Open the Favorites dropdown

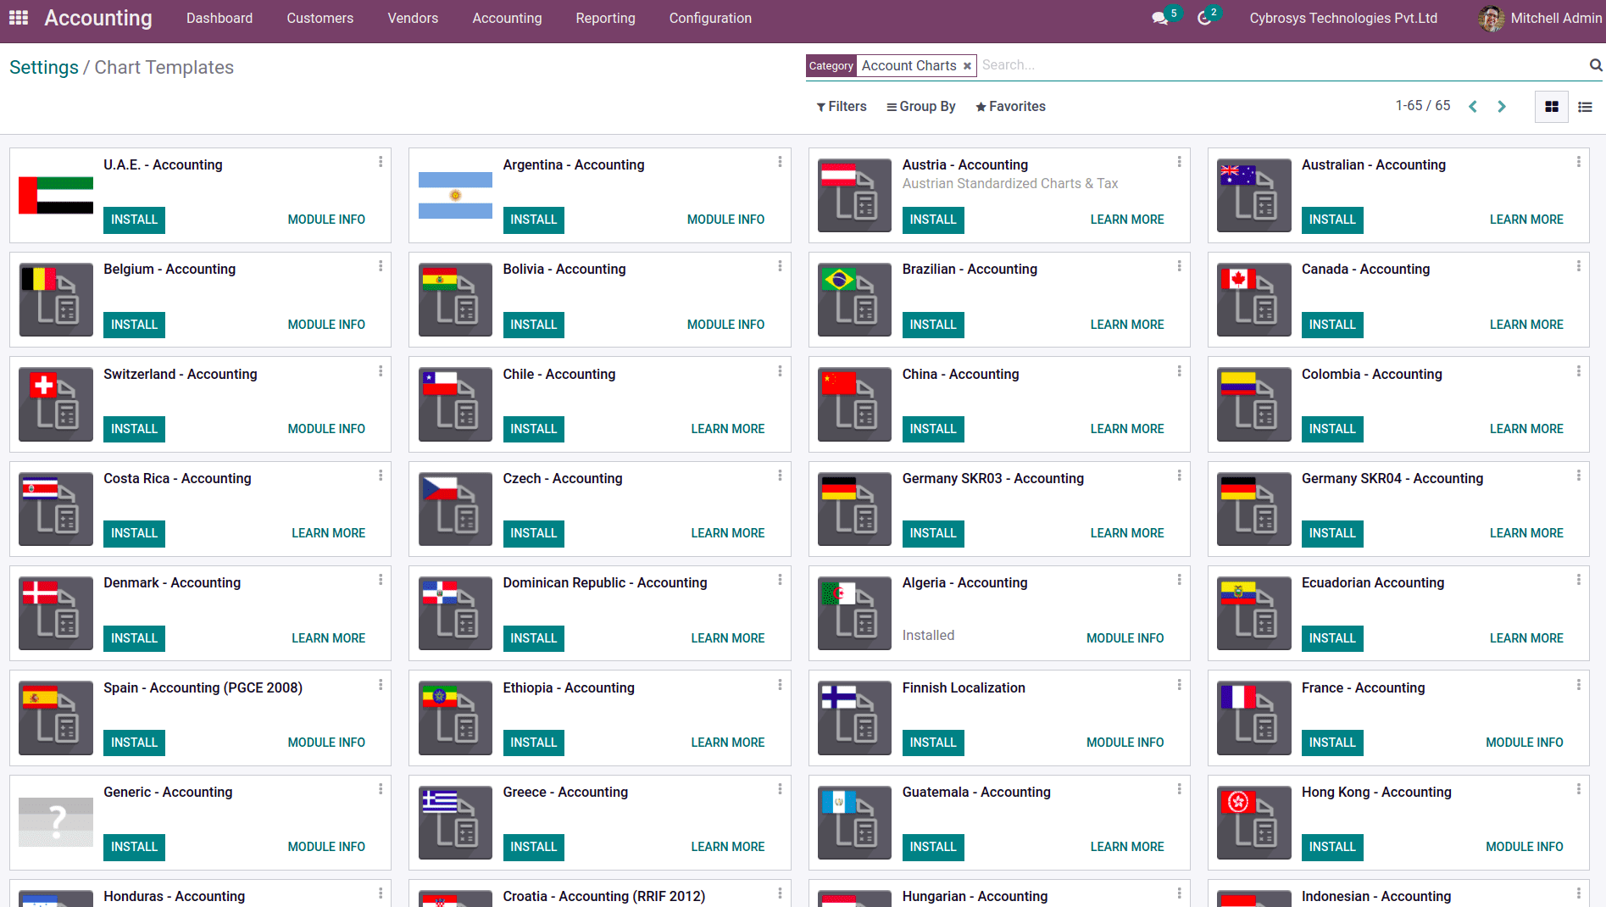click(1011, 107)
